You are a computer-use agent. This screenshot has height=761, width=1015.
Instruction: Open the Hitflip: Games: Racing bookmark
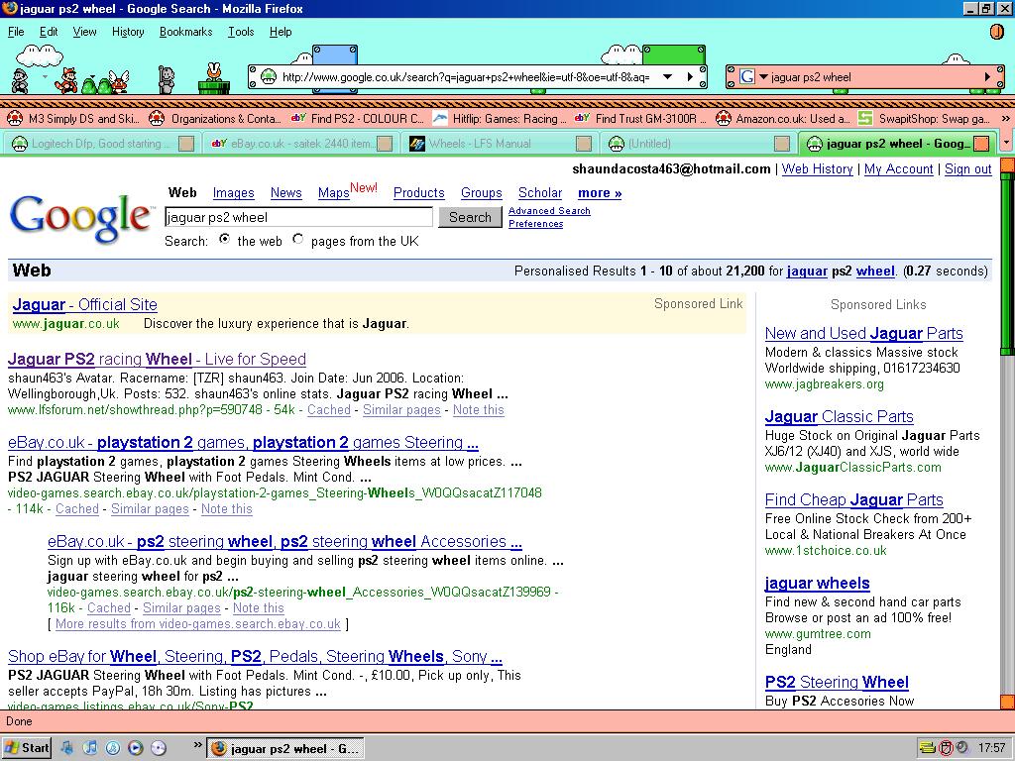click(500, 119)
